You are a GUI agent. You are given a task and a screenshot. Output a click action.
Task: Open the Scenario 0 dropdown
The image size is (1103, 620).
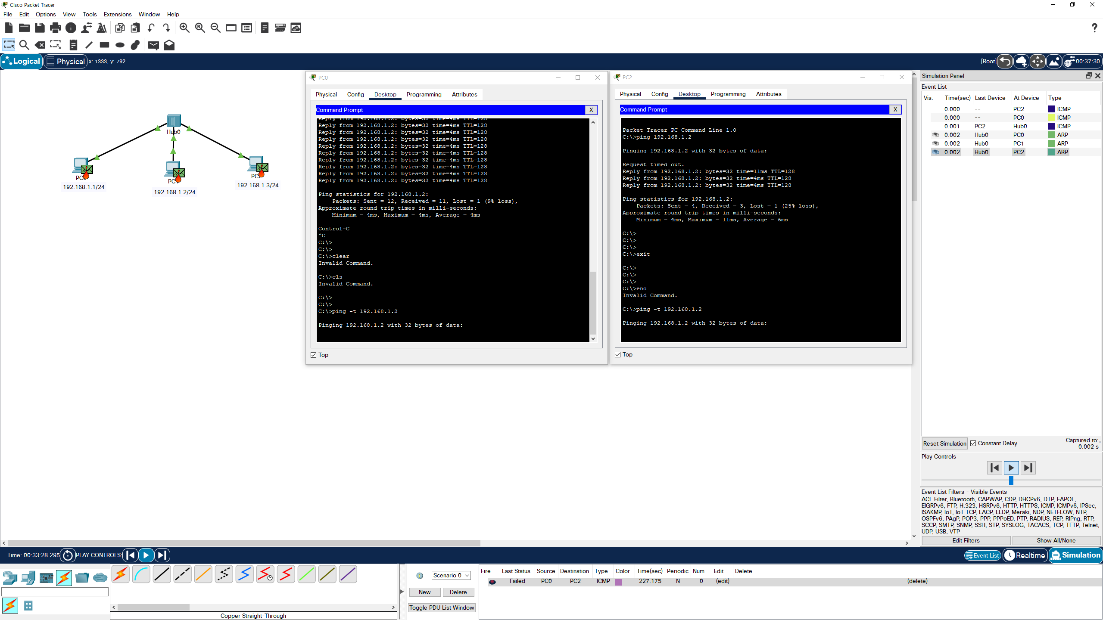tap(451, 575)
